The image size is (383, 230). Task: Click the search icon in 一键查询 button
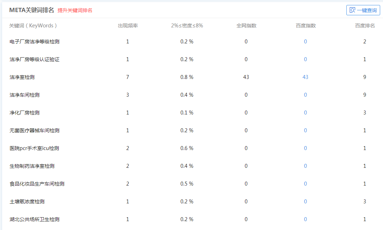coord(352,10)
